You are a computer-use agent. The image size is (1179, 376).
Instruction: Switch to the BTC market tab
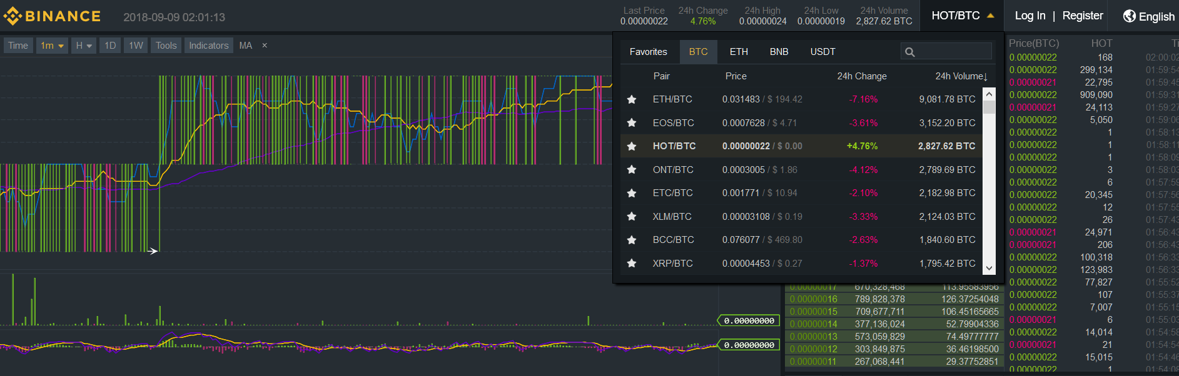click(x=698, y=52)
